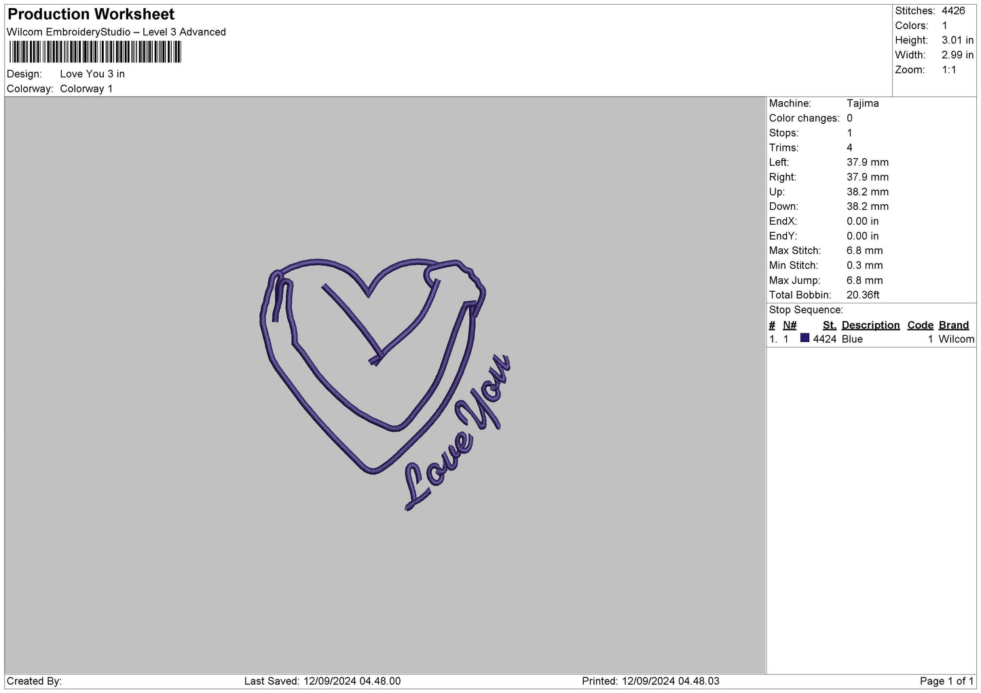This screenshot has width=981, height=693.
Task: Click the Colors count value 1
Action: [944, 26]
